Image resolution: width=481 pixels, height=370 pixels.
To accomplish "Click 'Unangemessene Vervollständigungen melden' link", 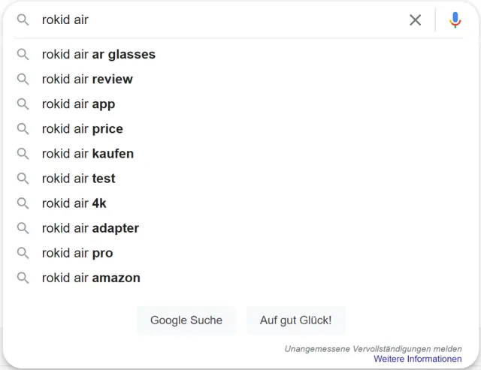I will click(373, 349).
